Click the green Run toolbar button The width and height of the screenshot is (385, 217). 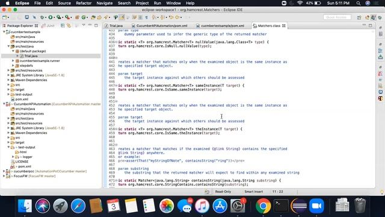(51, 17)
